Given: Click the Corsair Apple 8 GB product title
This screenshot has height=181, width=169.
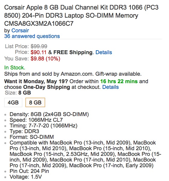Looking at the screenshot, I should tap(81, 16).
